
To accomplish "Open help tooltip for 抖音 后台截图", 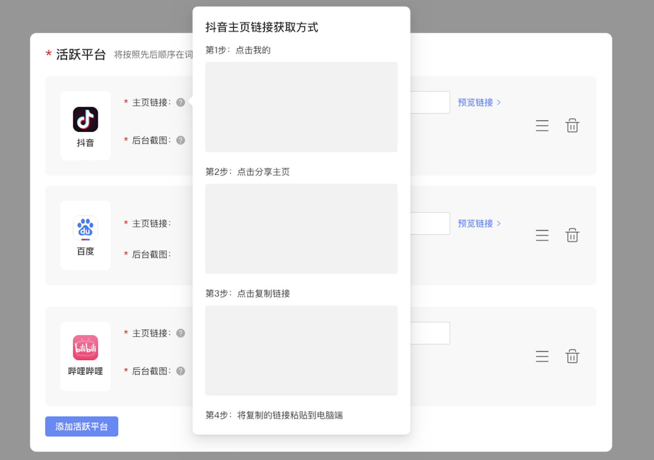I will click(x=181, y=140).
